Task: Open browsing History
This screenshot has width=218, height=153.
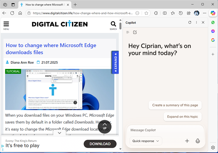Action: coord(181,13)
